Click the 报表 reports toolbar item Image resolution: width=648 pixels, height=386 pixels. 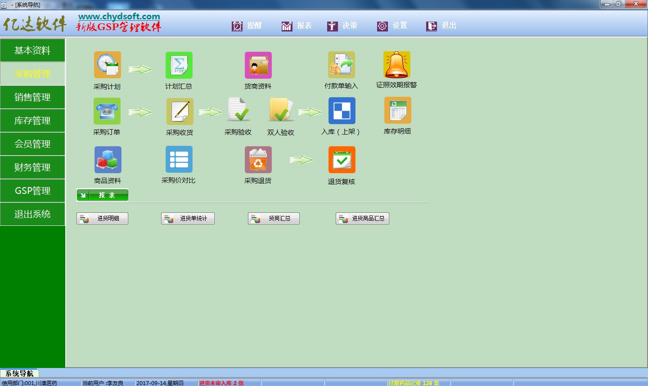(x=297, y=26)
